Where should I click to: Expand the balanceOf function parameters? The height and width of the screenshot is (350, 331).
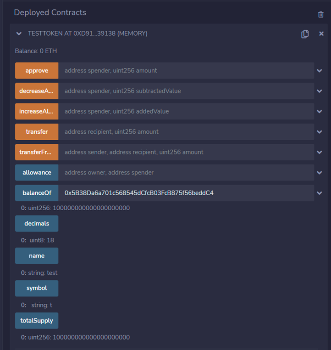[x=320, y=193]
